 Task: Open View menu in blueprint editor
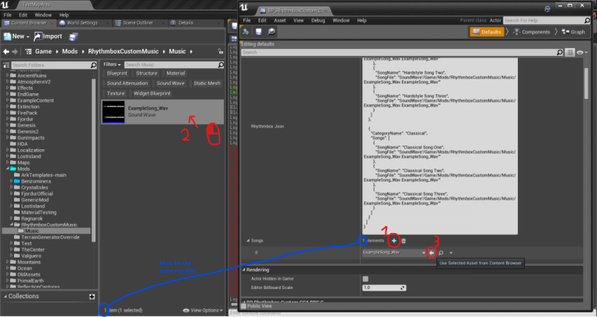(x=298, y=20)
